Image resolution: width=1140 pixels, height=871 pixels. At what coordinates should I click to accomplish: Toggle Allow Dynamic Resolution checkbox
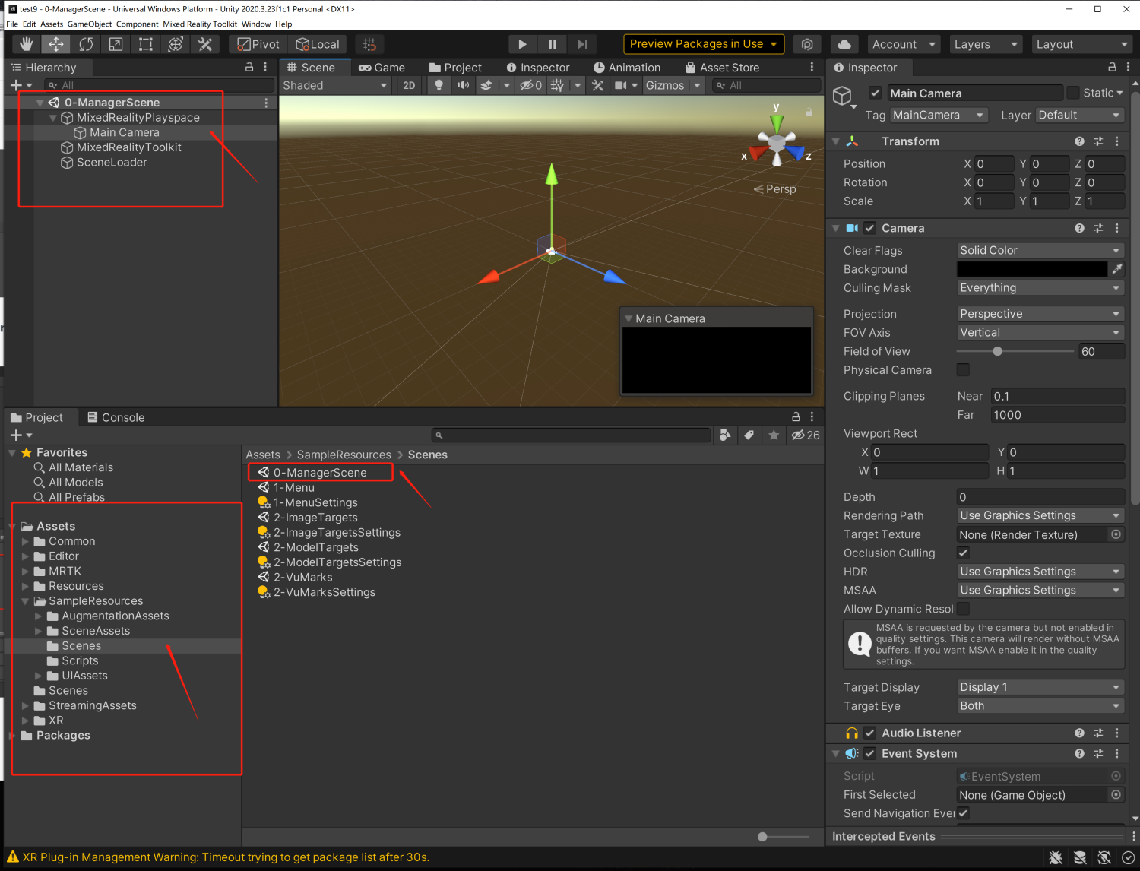[x=963, y=609]
